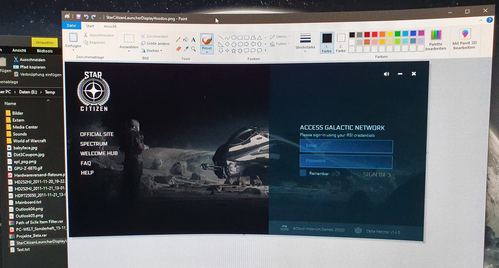Click Größe ändern resize command
This screenshot has width=499, height=268.
coord(155,43)
